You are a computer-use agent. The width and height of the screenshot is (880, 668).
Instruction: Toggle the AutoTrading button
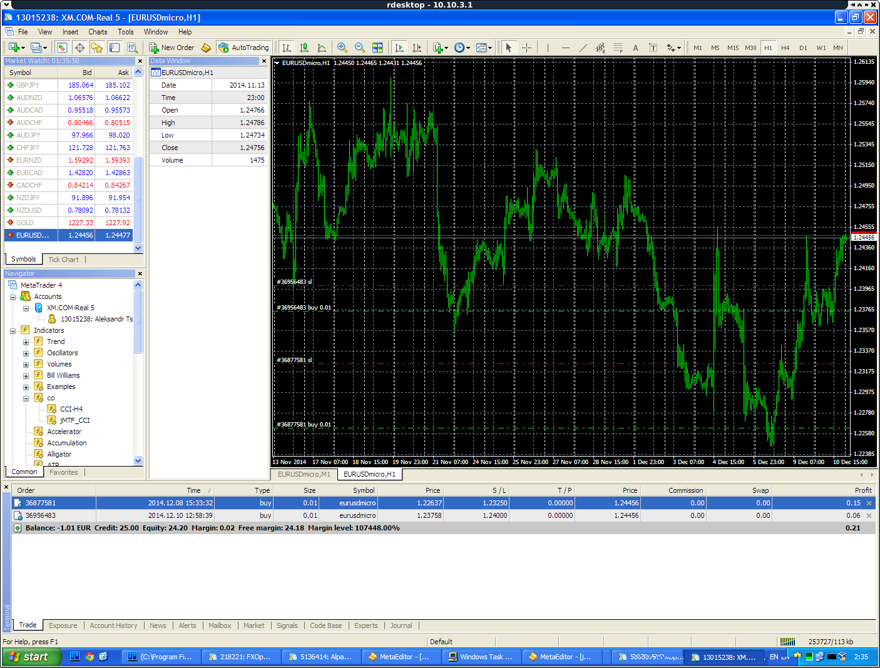[x=243, y=48]
